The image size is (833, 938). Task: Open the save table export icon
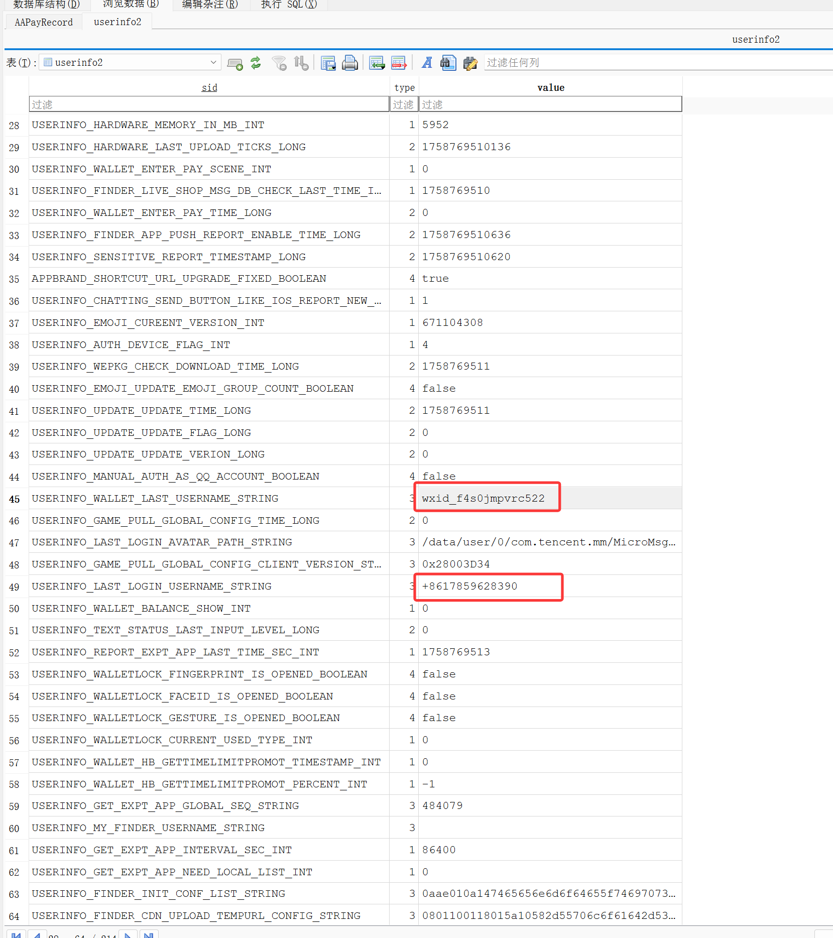328,63
